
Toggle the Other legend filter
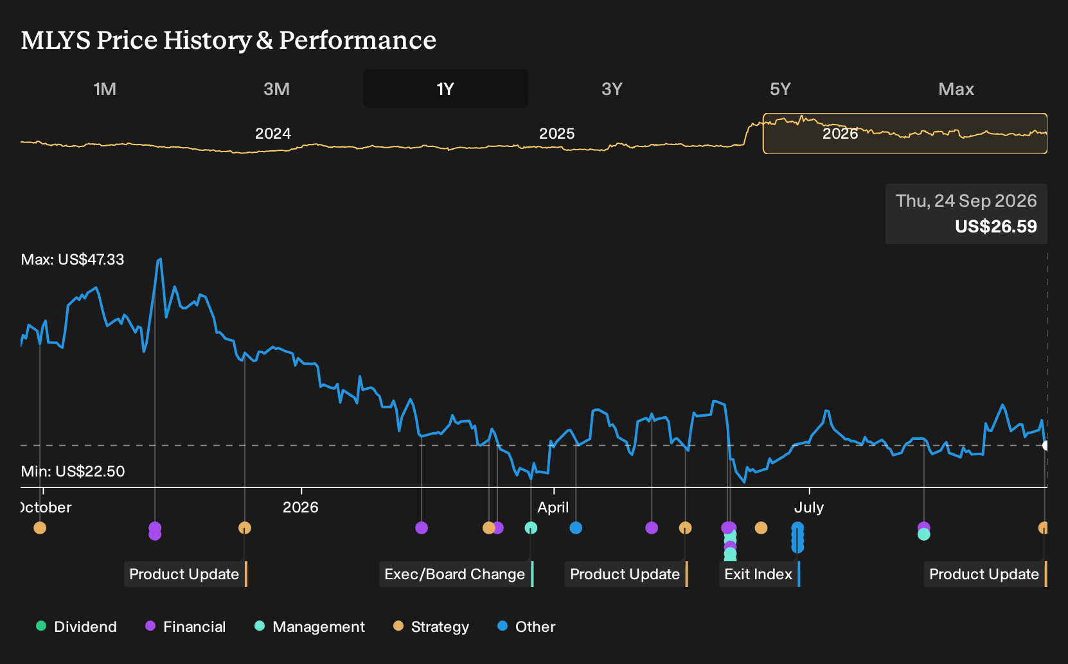tap(526, 627)
